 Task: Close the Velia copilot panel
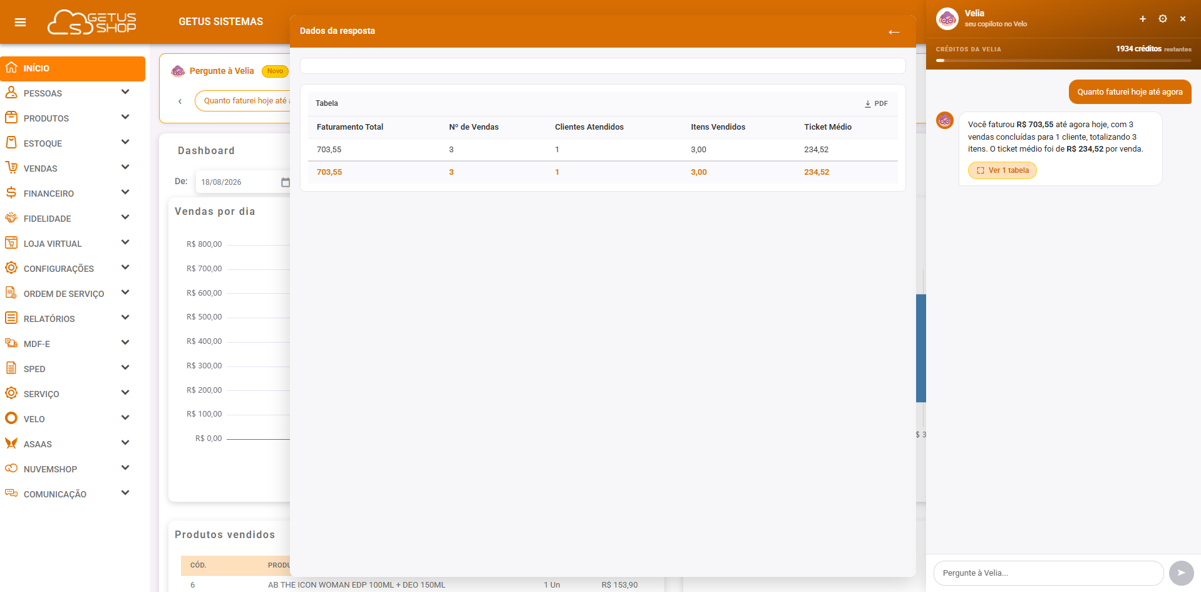coord(1183,19)
